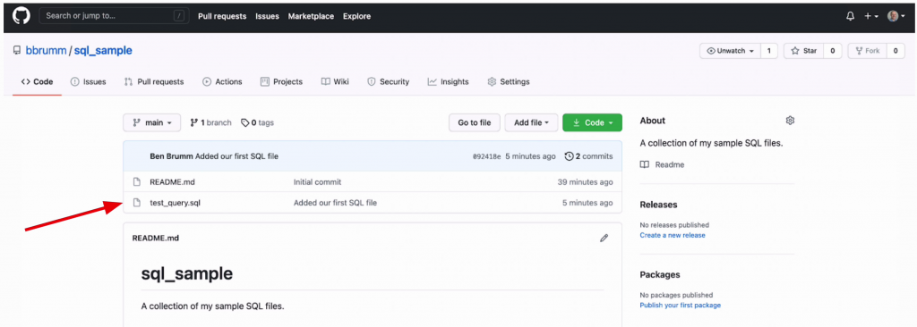The height and width of the screenshot is (327, 917).
Task: Open the Initial commit message link
Action: 317,181
